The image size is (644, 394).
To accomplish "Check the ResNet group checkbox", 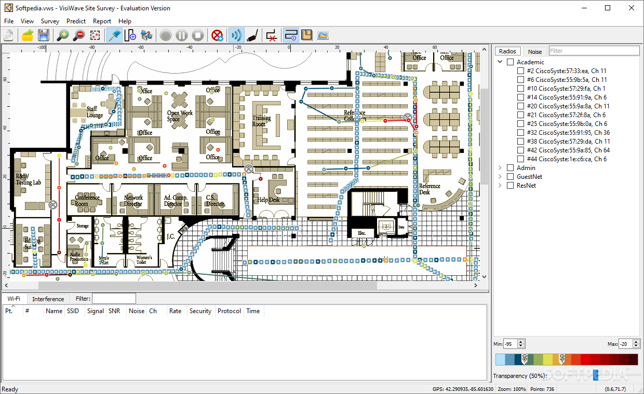I will tap(510, 186).
